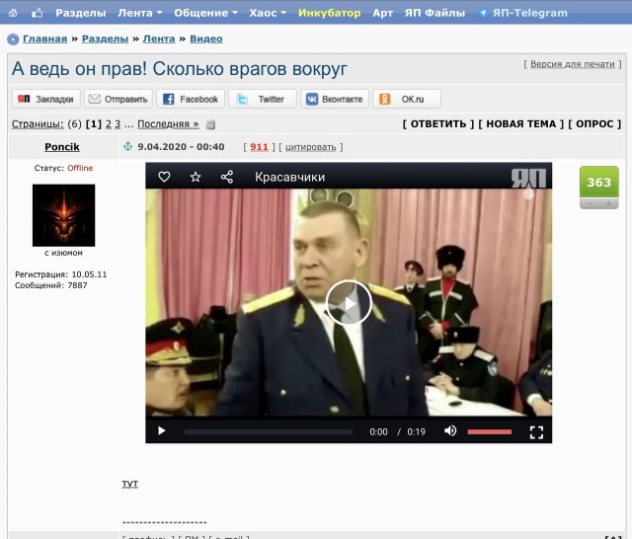Go to page 3 of topic
The height and width of the screenshot is (539, 632).
pos(118,124)
